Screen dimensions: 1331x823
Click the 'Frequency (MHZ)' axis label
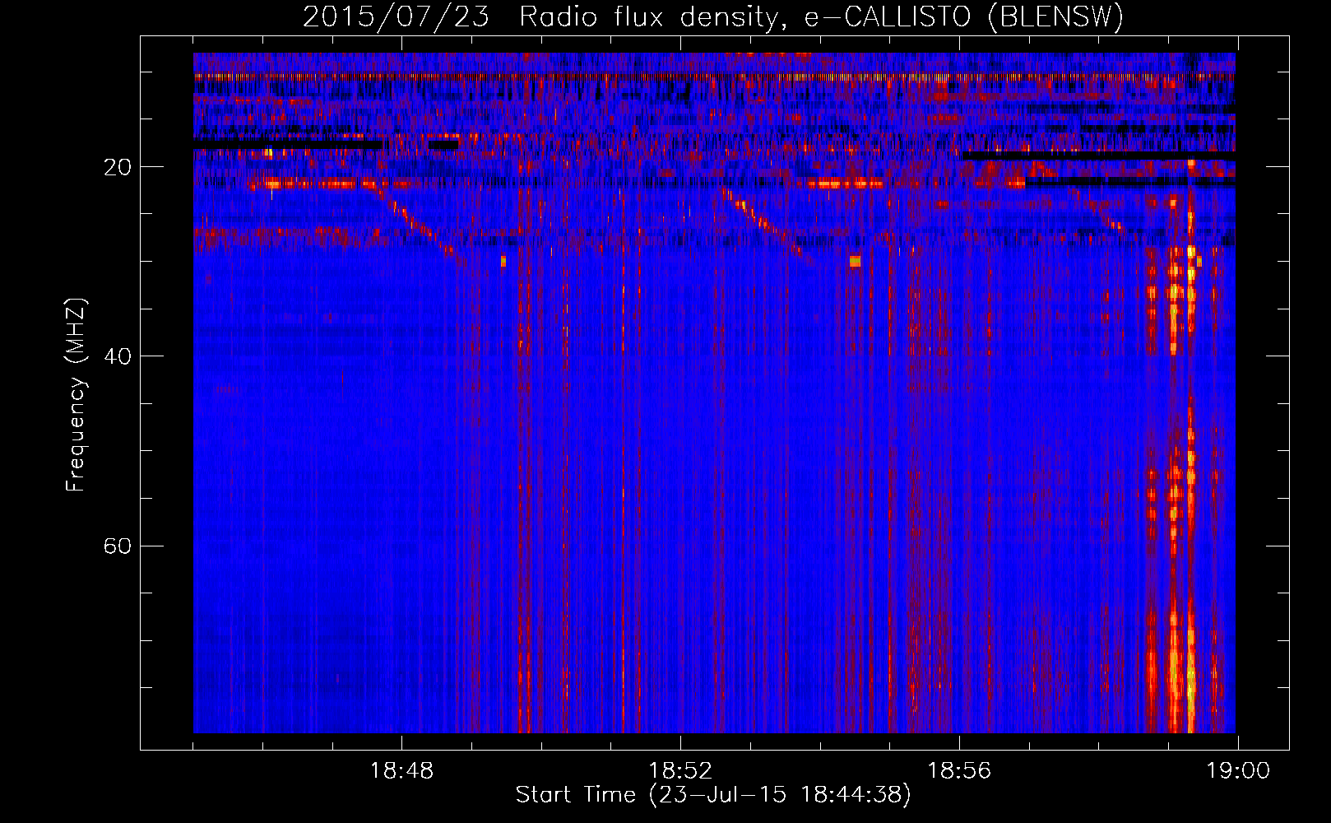pos(76,395)
